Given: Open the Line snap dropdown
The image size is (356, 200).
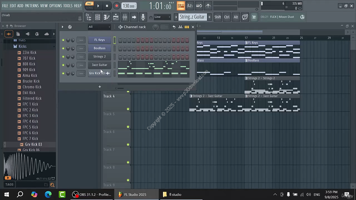Looking at the screenshot, I should tap(162, 17).
